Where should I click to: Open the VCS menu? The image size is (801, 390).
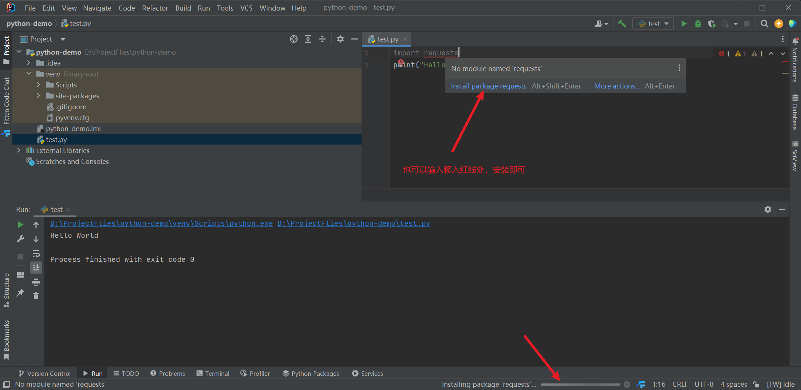pyautogui.click(x=246, y=8)
